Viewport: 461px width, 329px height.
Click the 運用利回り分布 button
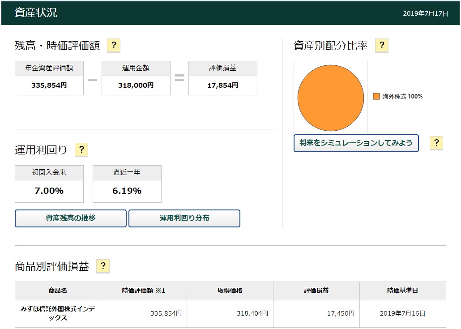coord(184,218)
